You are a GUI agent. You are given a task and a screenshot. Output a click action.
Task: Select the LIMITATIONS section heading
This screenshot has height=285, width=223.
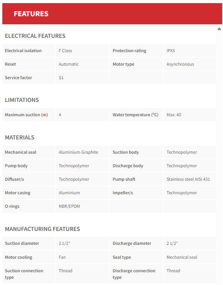22,100
